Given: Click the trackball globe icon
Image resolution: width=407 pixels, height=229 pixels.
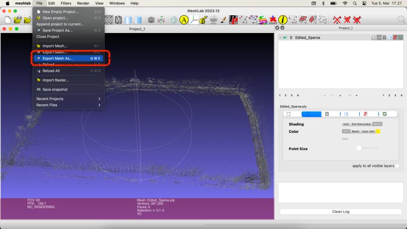Looking at the screenshot, I should [x=174, y=20].
